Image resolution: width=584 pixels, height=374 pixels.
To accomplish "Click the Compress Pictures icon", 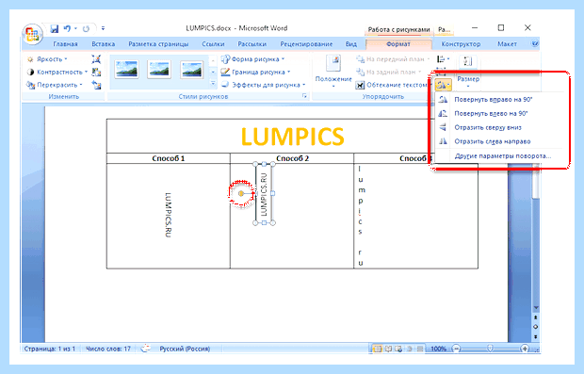I will (96, 59).
